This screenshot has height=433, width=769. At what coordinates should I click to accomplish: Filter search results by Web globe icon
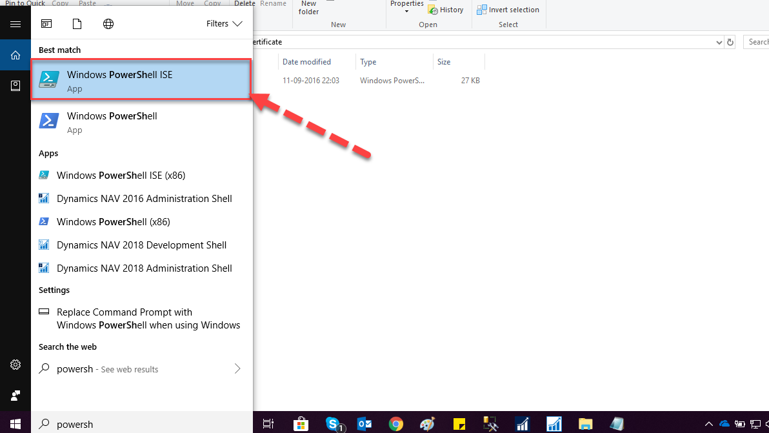tap(108, 23)
